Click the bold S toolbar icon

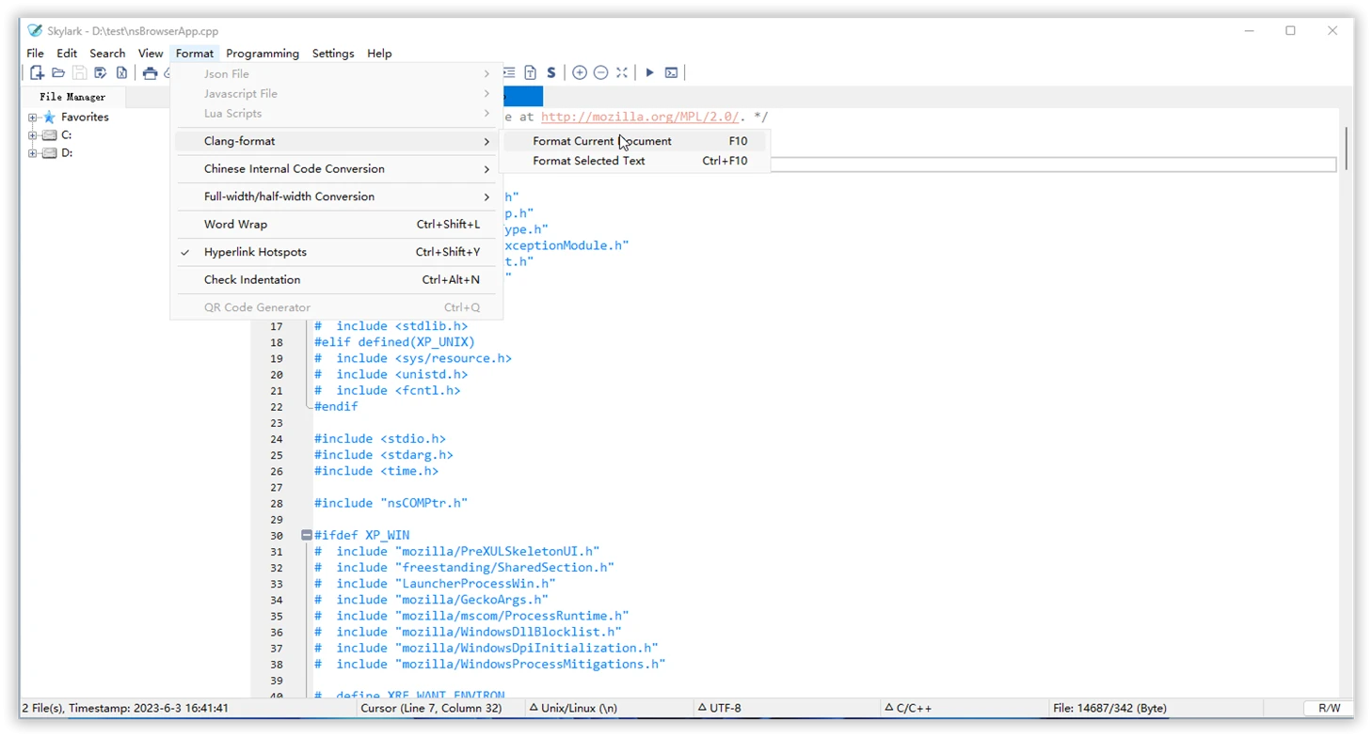tap(551, 72)
